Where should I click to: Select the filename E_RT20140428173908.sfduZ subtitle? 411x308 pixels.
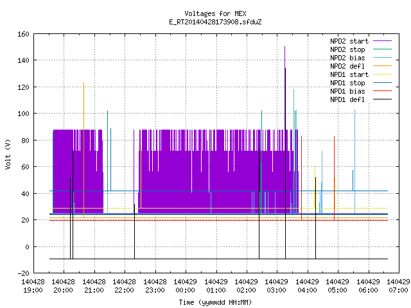pyautogui.click(x=215, y=22)
